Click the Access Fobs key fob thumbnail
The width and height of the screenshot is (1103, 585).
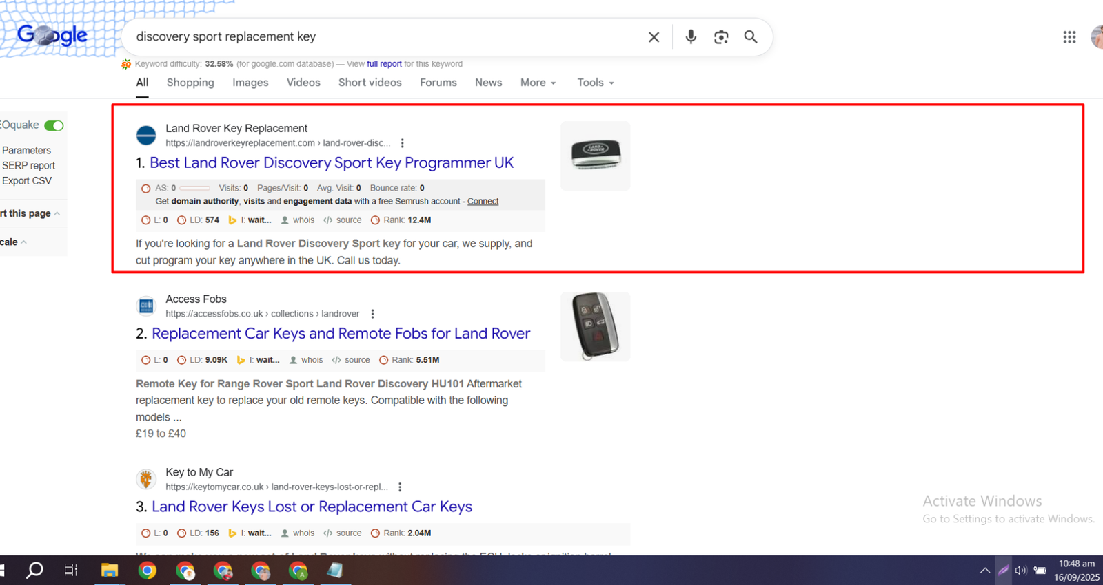595,326
